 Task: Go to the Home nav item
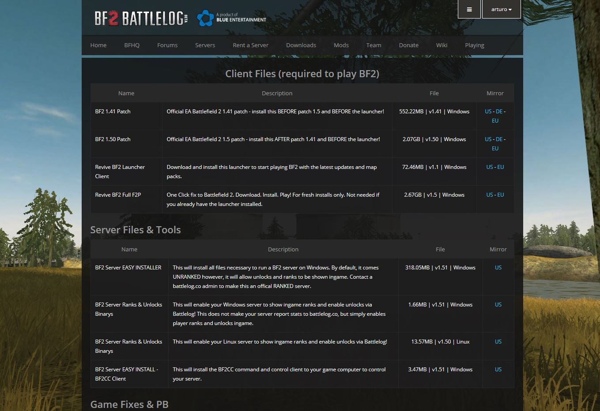click(98, 45)
